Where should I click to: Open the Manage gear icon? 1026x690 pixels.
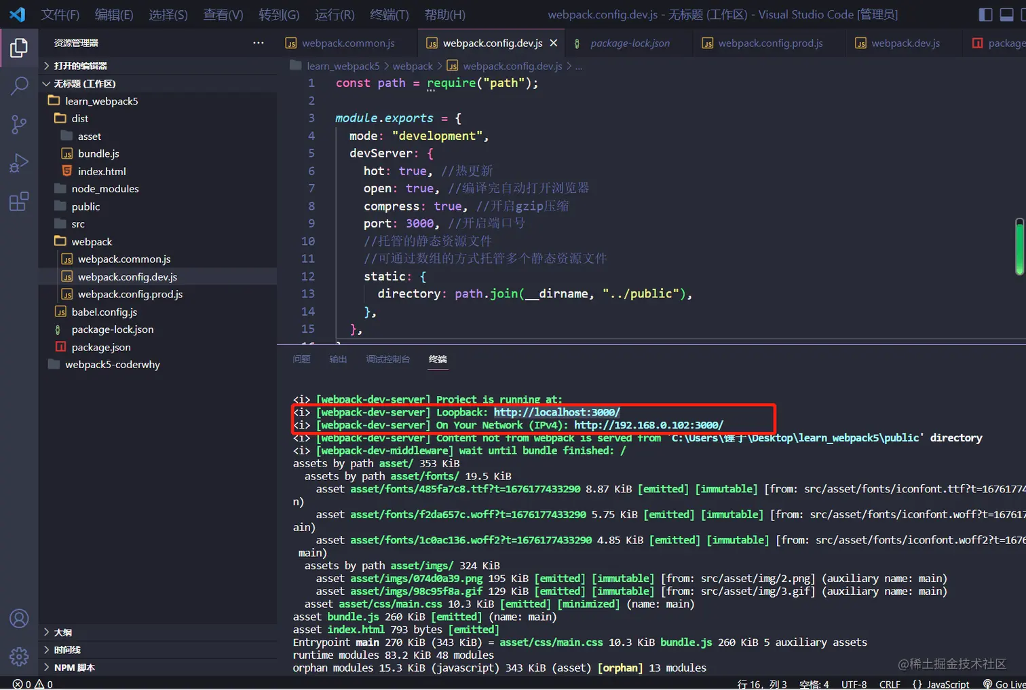coord(19,656)
